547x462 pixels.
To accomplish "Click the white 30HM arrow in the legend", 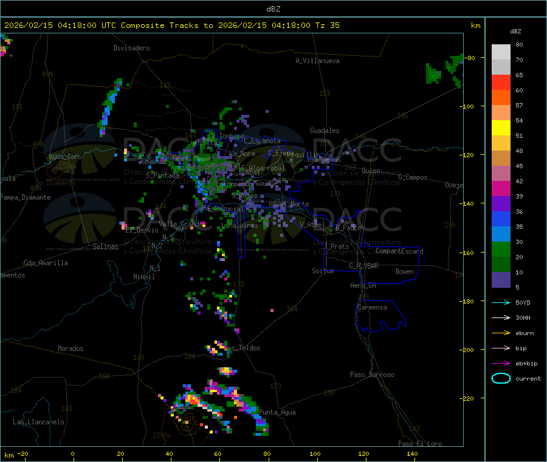I will pyautogui.click(x=501, y=318).
